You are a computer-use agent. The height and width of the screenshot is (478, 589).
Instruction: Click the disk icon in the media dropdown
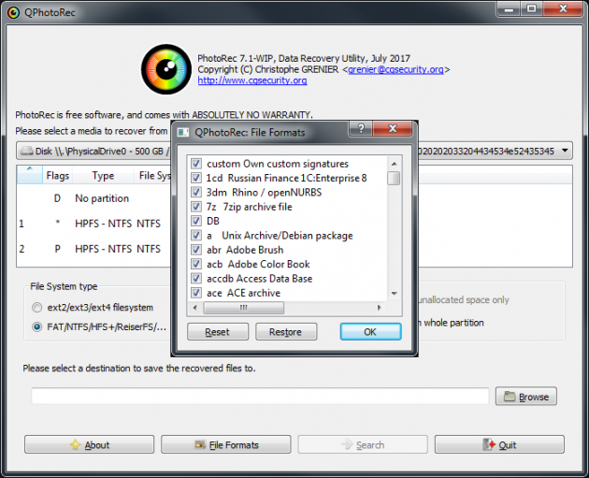tap(25, 151)
